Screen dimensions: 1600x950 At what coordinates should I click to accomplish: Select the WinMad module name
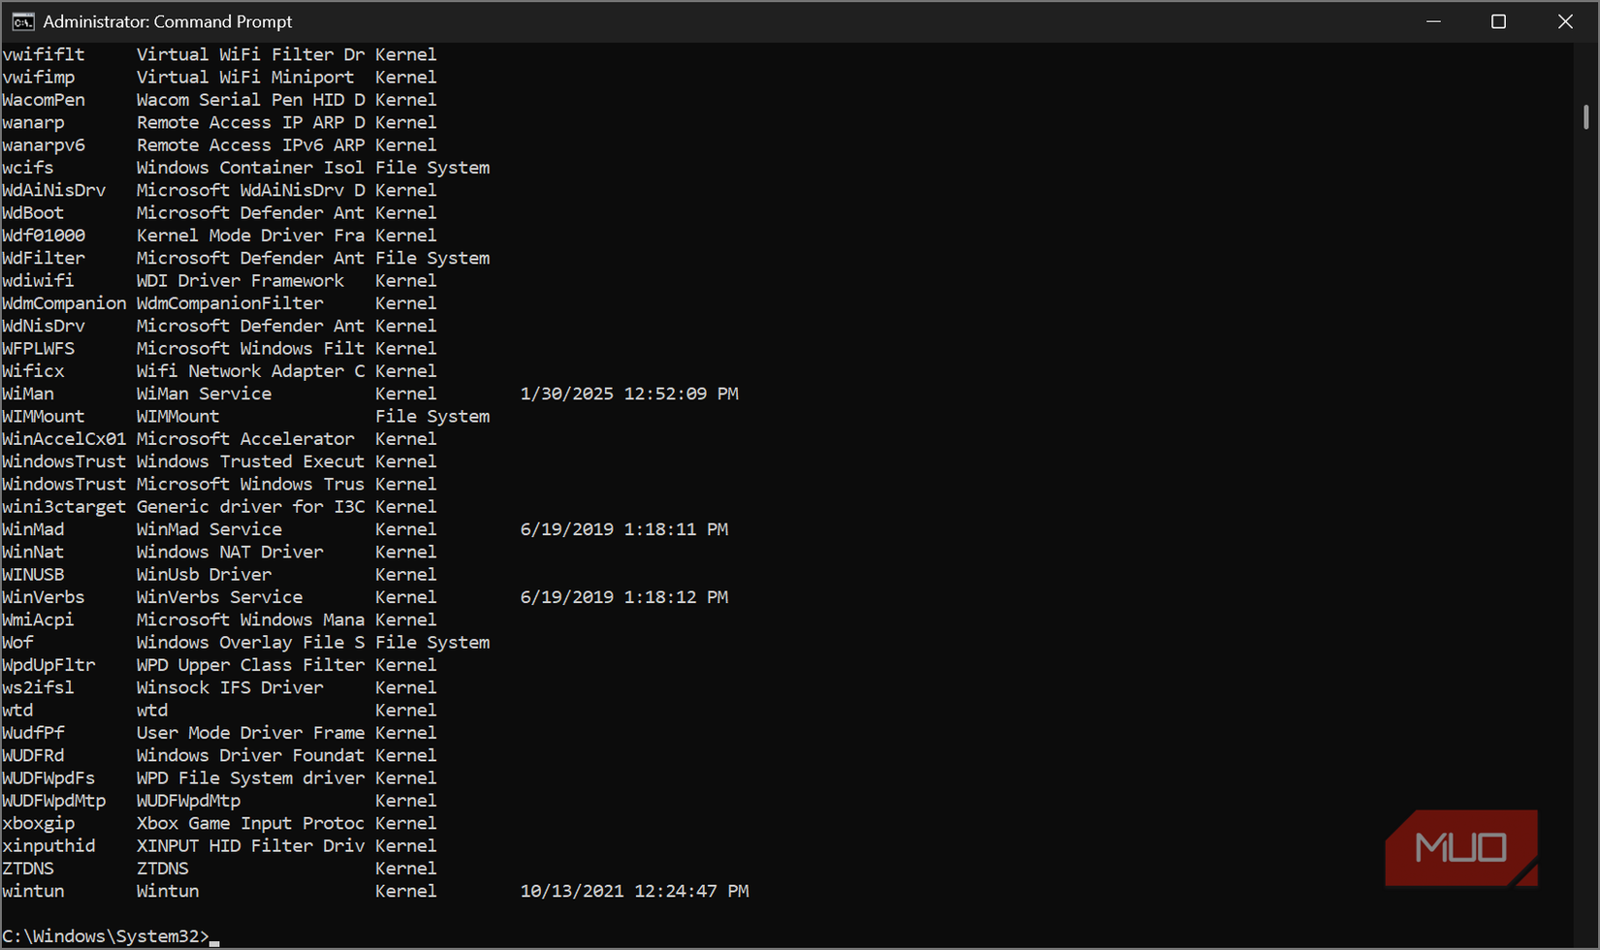33,530
